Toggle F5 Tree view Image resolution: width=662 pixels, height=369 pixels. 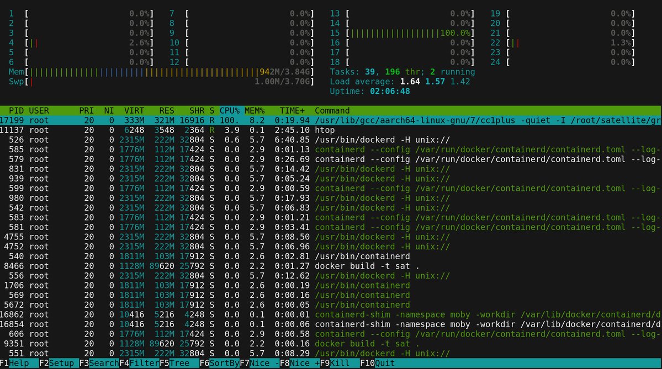(179, 363)
